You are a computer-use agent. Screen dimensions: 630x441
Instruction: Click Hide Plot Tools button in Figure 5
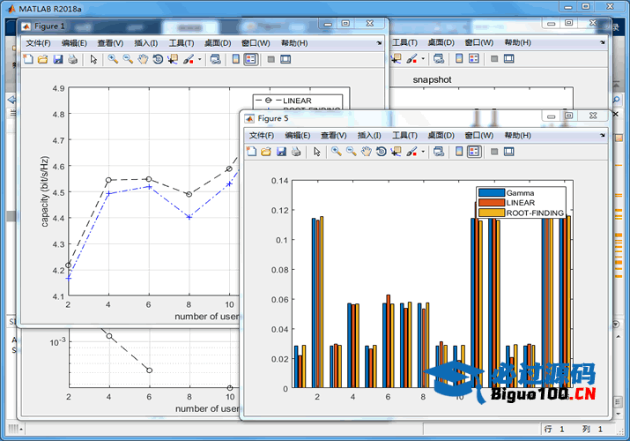pyautogui.click(x=493, y=152)
